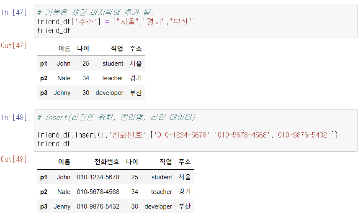Click index p3 in Out[47] table
The image size is (363, 214).
44,93
